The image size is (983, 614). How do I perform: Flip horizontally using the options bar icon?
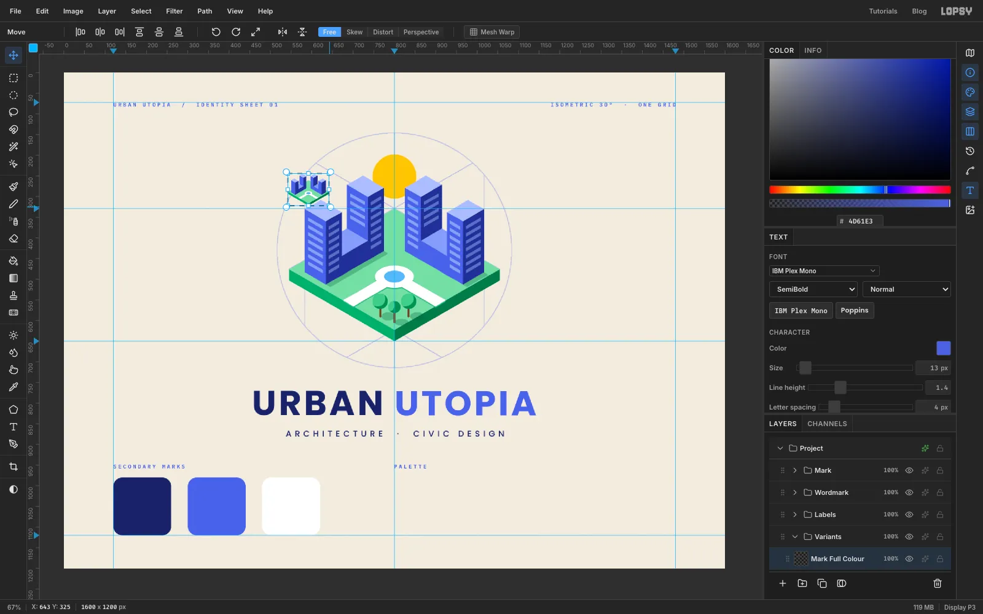[283, 32]
